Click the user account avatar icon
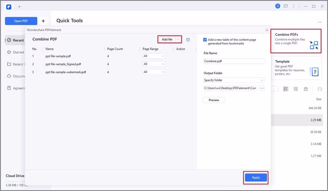 click(278, 6)
